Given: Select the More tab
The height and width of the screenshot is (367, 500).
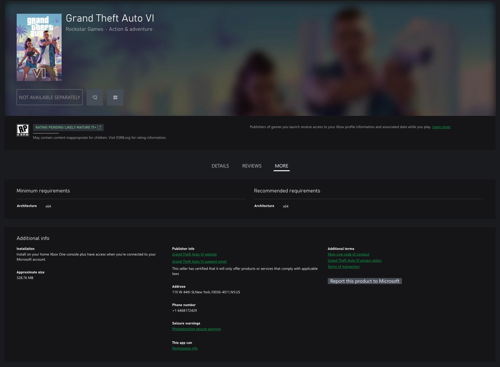Looking at the screenshot, I should 281,166.
